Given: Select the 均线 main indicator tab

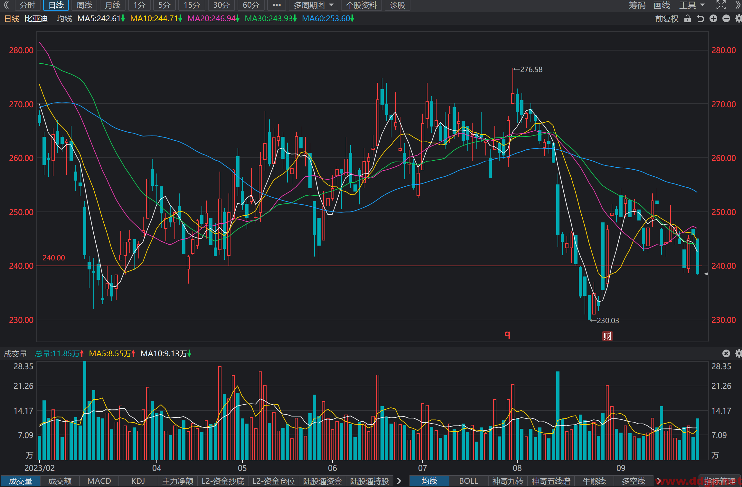Looking at the screenshot, I should 429,481.
